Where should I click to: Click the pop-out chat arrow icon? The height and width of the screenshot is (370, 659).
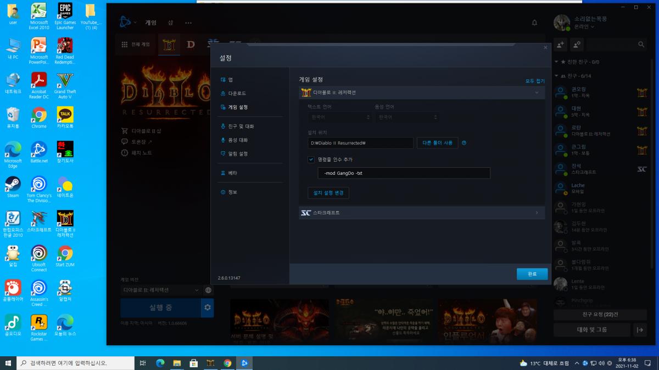click(x=640, y=329)
